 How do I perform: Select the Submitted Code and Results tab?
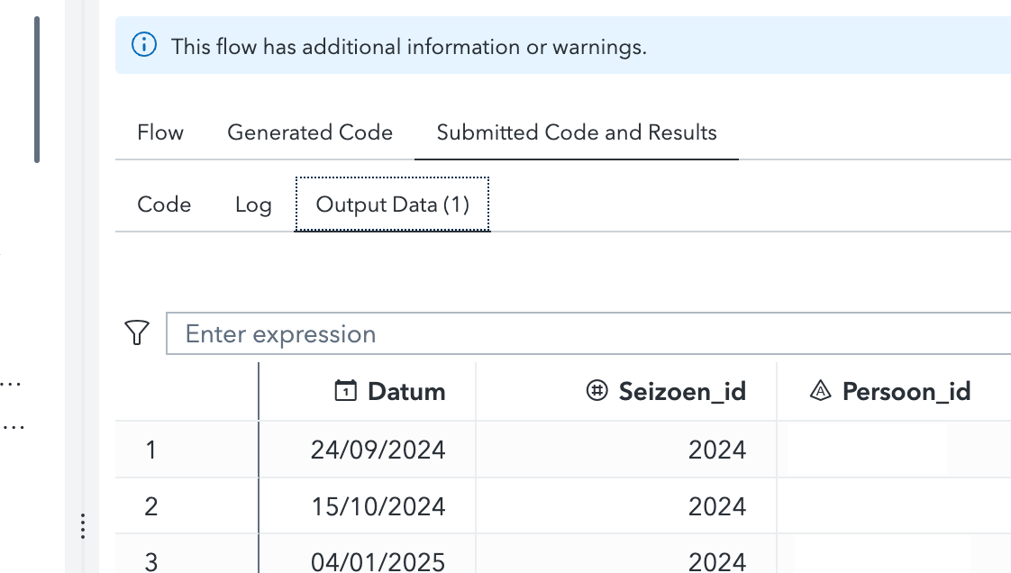coord(576,132)
